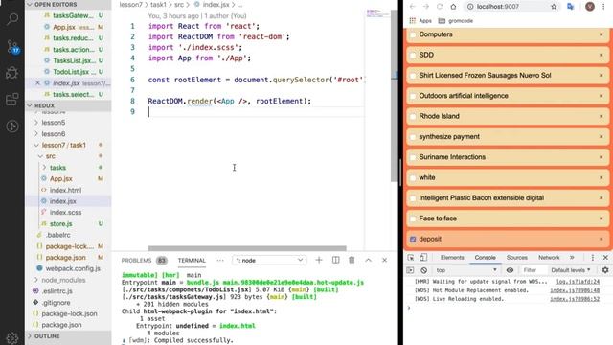
Task: Open the gromcode bookmarks folder
Action: (456, 21)
